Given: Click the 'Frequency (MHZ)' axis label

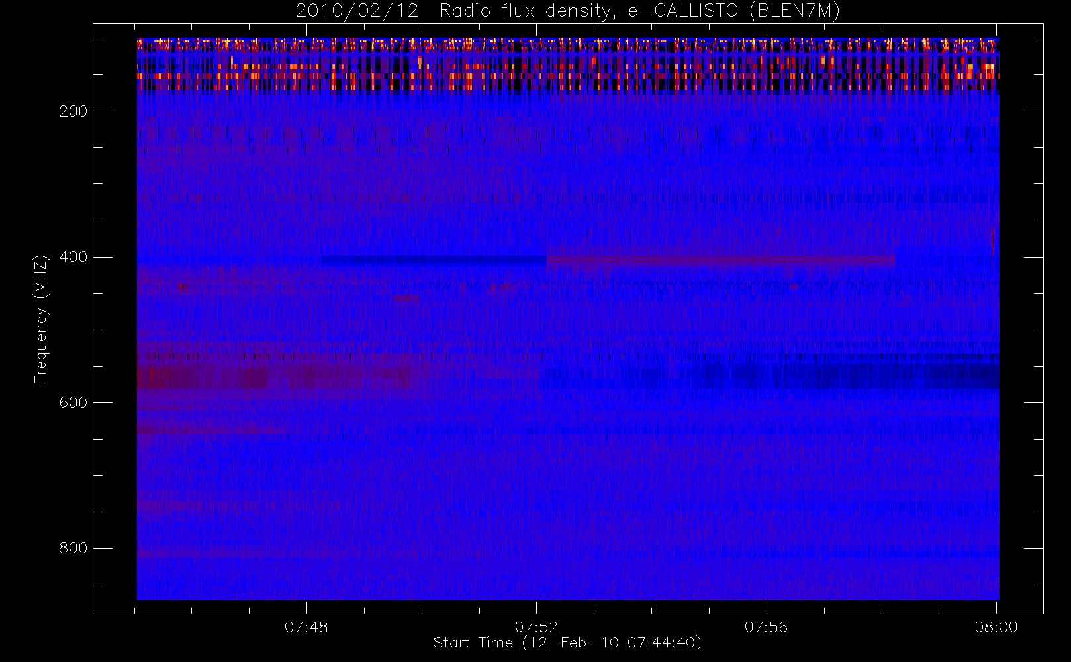Looking at the screenshot, I should 41,319.
